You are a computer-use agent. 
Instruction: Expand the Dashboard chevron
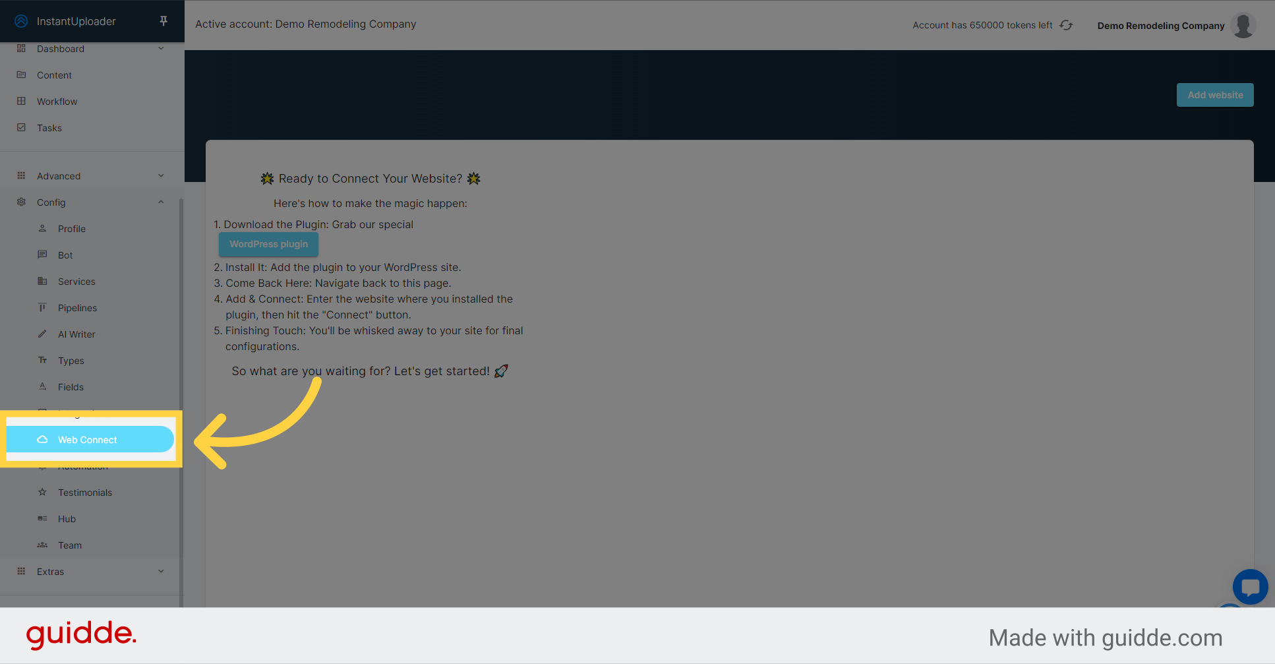(161, 48)
